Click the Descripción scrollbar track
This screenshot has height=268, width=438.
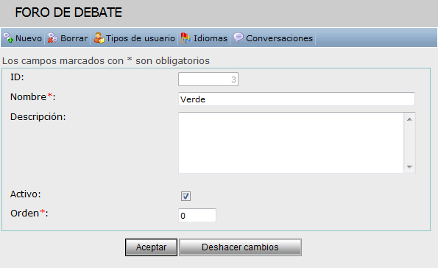click(409, 143)
